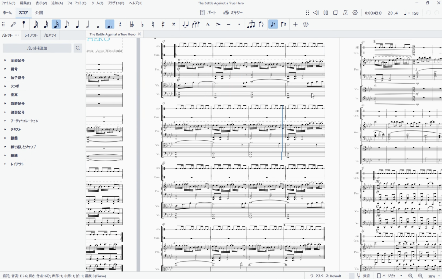Screen dimensions: 442x279
Task: Pause the score playback
Action: pos(325,12)
